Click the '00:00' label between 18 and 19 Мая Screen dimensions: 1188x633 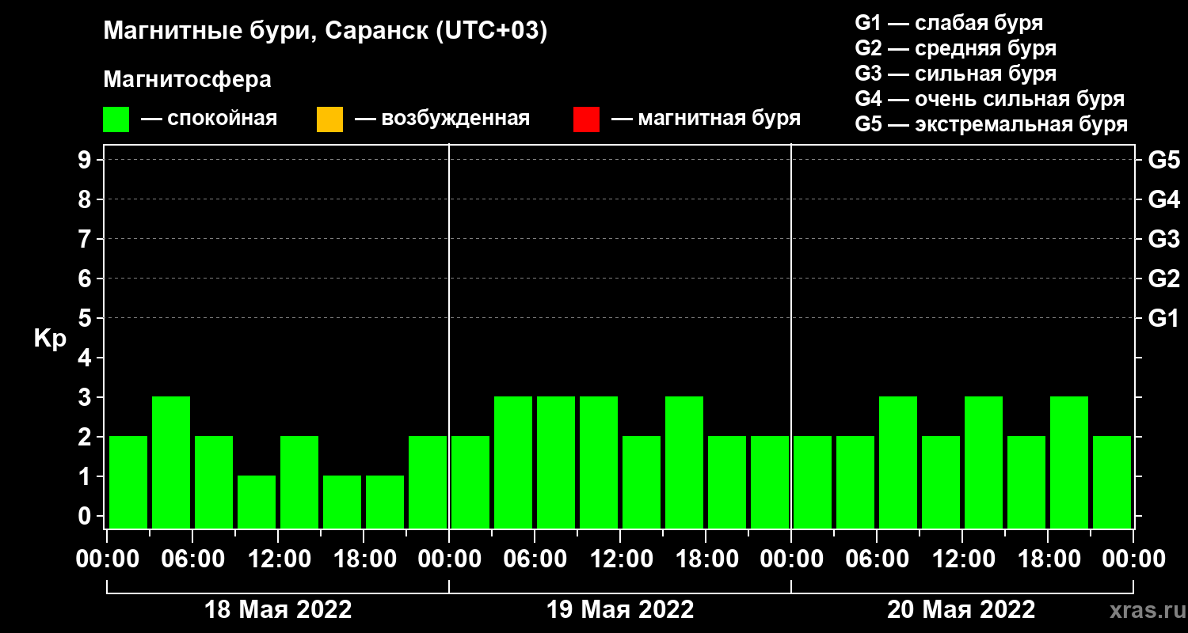point(449,559)
